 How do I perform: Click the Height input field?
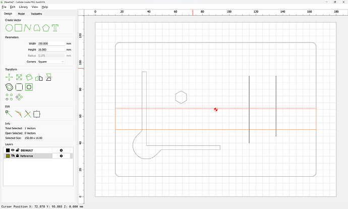pos(51,49)
